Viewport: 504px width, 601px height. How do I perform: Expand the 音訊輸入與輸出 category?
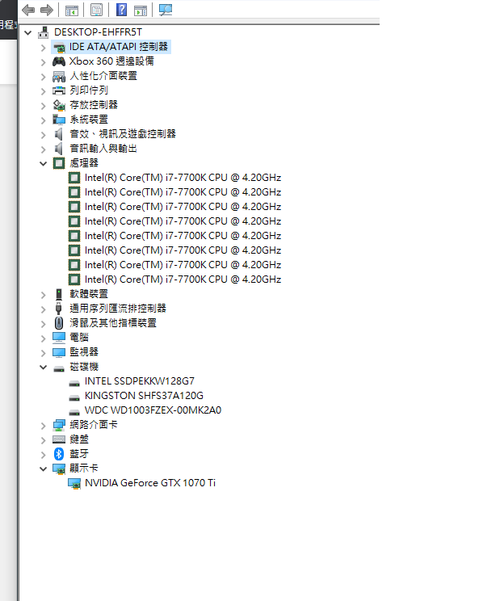click(x=44, y=149)
